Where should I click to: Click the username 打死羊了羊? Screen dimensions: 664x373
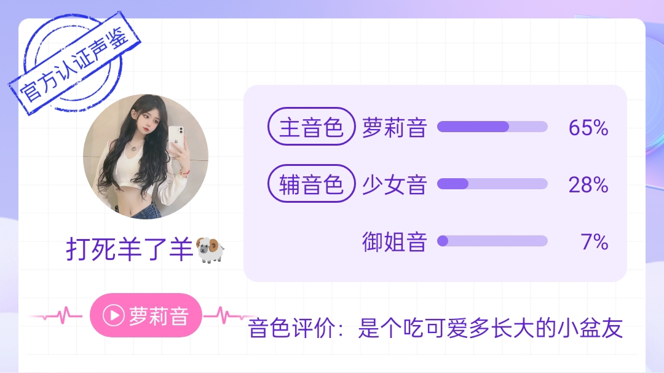coord(130,249)
